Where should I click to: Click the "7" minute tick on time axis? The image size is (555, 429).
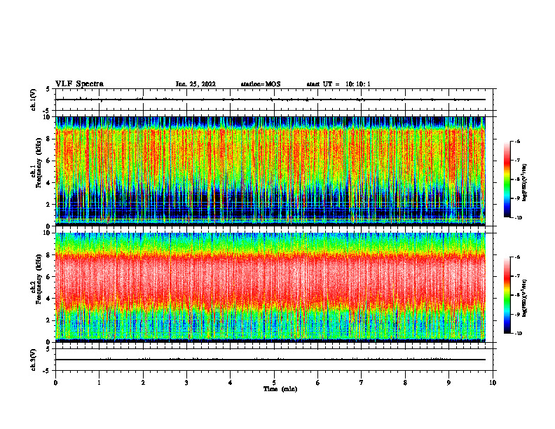pyautogui.click(x=362, y=383)
